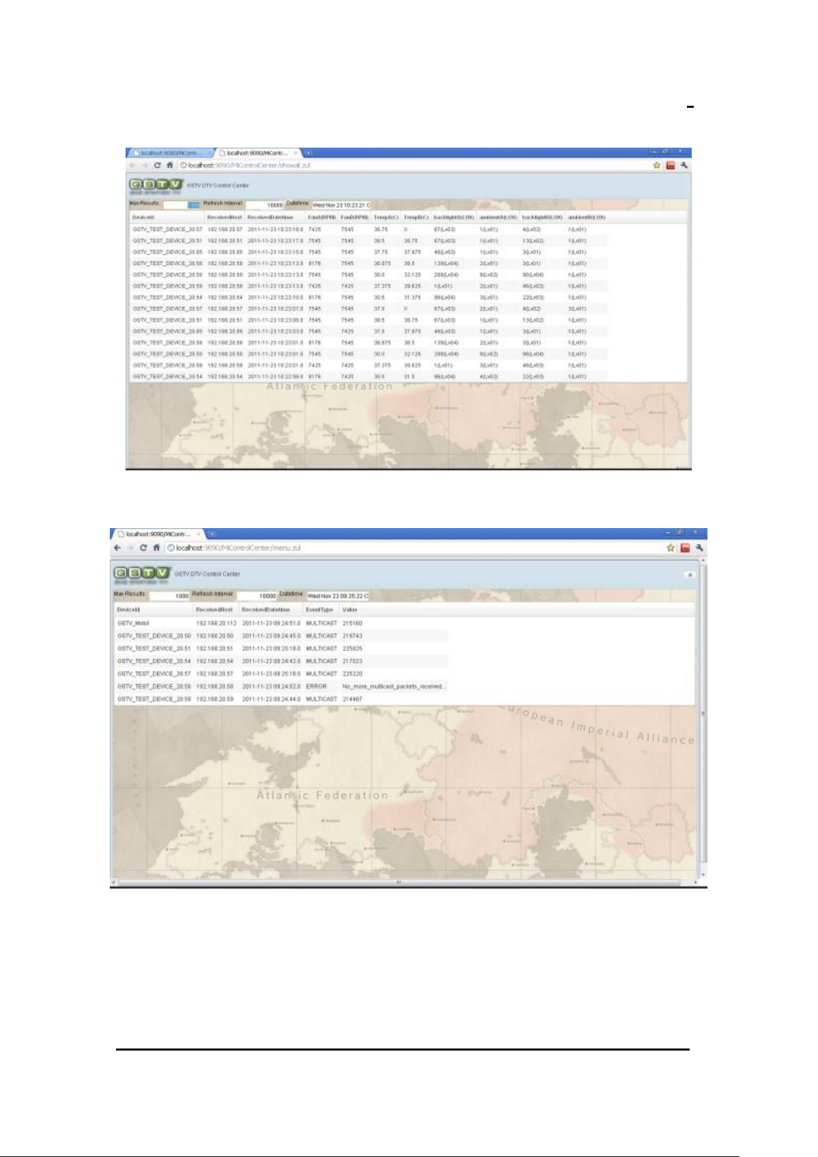The height and width of the screenshot is (1157, 818).
Task: Select the ERROR event type cell
Action: [317, 686]
